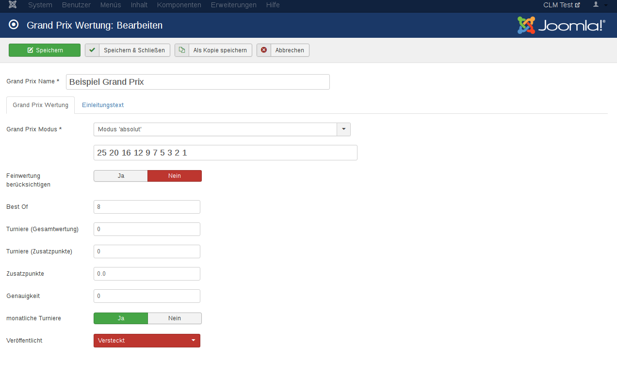Click the red X Abbrechen icon

264,50
